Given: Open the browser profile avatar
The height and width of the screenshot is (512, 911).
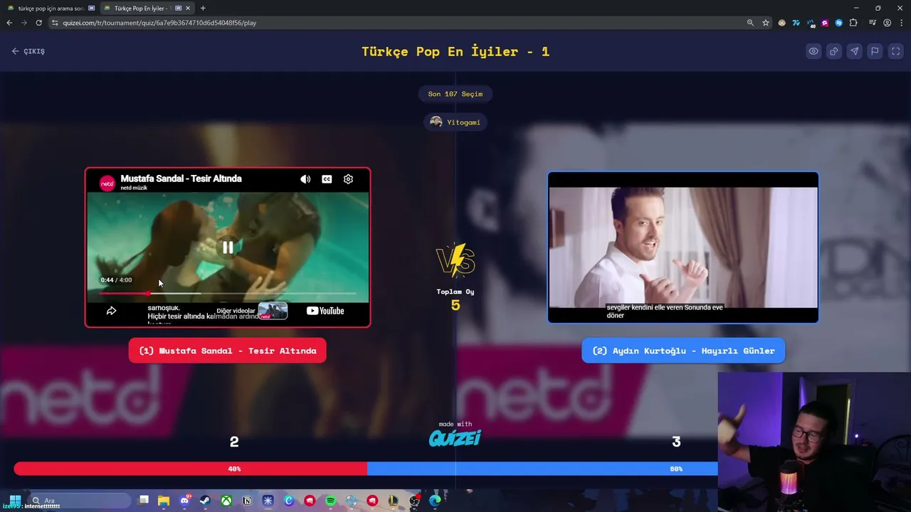Looking at the screenshot, I should (x=887, y=23).
